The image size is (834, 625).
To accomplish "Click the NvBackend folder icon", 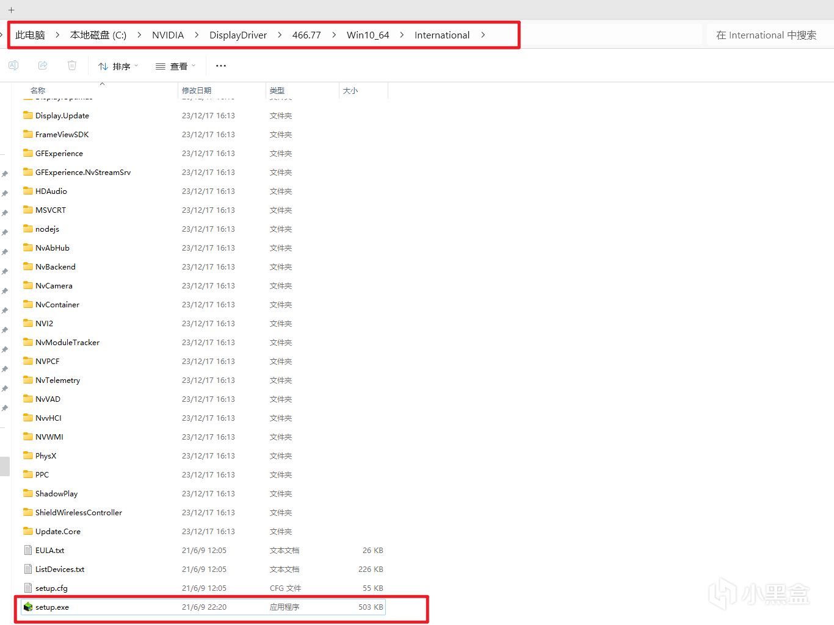I will coord(28,266).
